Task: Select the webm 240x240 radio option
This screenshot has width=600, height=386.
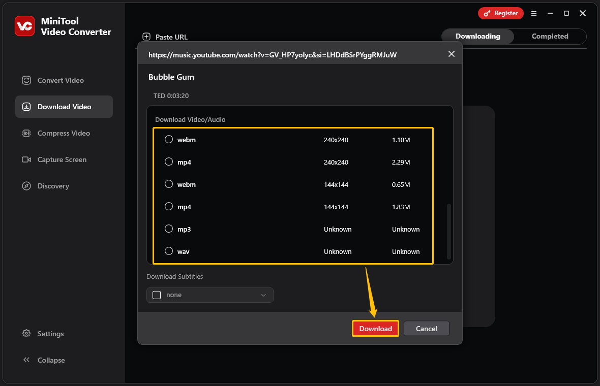Action: tap(169, 139)
